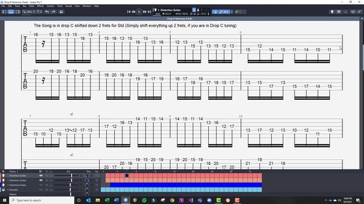Open Spotify from the taskbar

[x=144, y=200]
